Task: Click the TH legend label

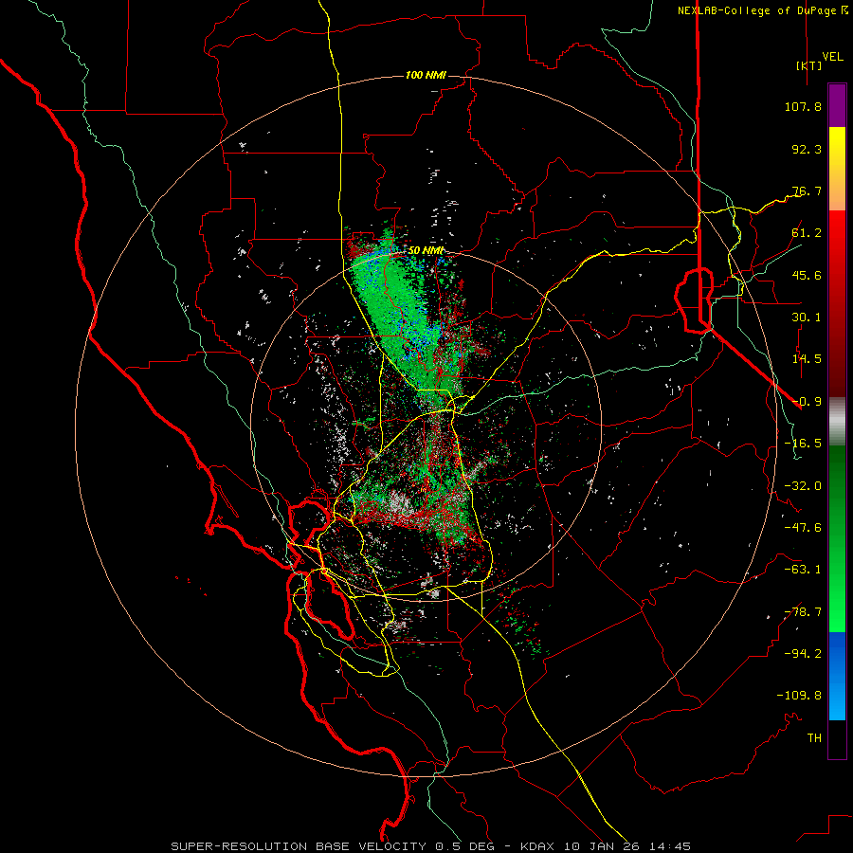Action: (x=814, y=738)
